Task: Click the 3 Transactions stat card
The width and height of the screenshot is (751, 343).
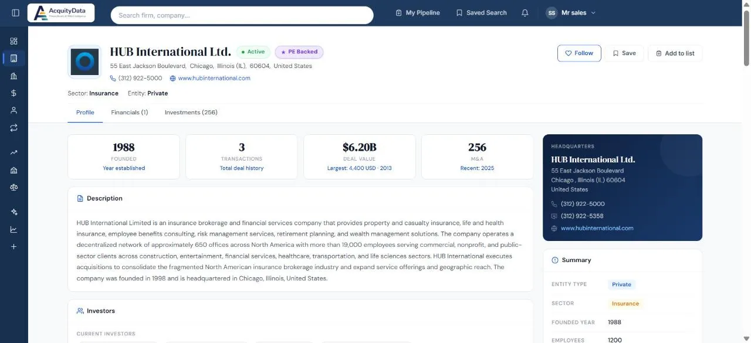Action: [242, 157]
